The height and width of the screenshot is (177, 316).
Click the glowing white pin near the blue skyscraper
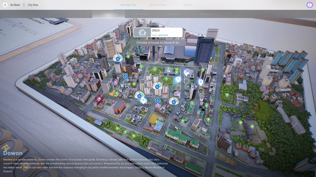(x=201, y=82)
